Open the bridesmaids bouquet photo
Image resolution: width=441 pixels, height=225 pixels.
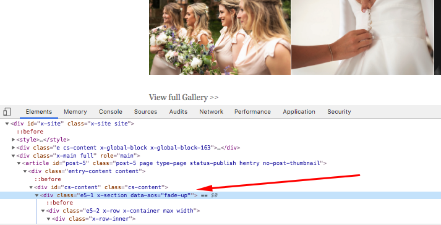click(x=220, y=37)
